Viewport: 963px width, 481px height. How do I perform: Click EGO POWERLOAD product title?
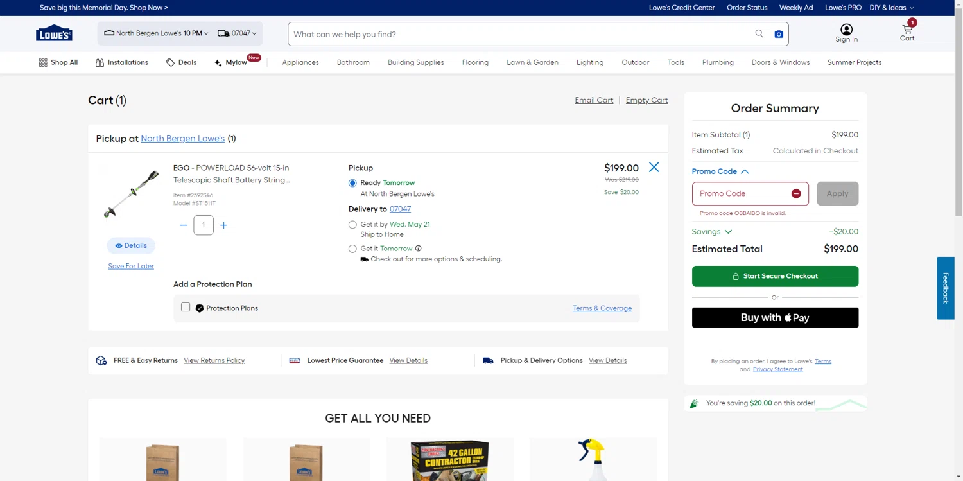pos(231,174)
